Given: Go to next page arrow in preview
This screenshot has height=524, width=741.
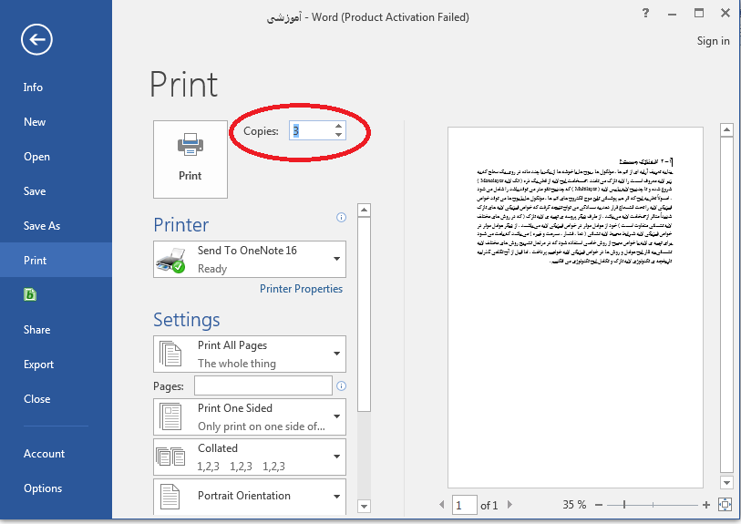Looking at the screenshot, I should click(x=509, y=505).
